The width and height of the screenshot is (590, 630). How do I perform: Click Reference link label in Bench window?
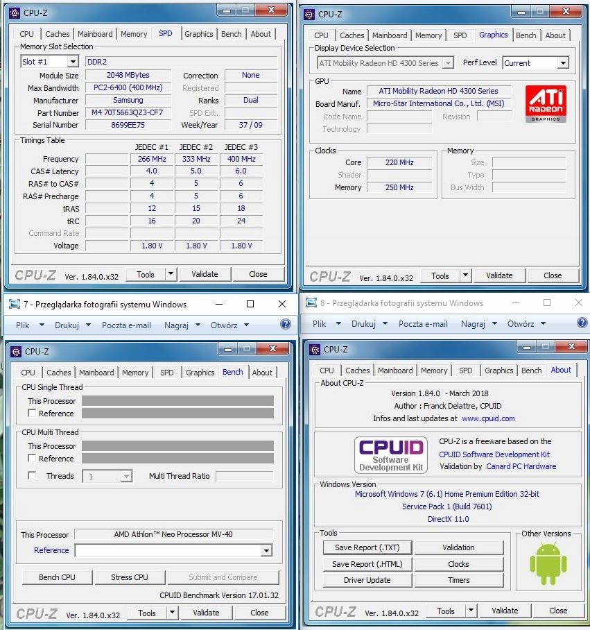[51, 550]
